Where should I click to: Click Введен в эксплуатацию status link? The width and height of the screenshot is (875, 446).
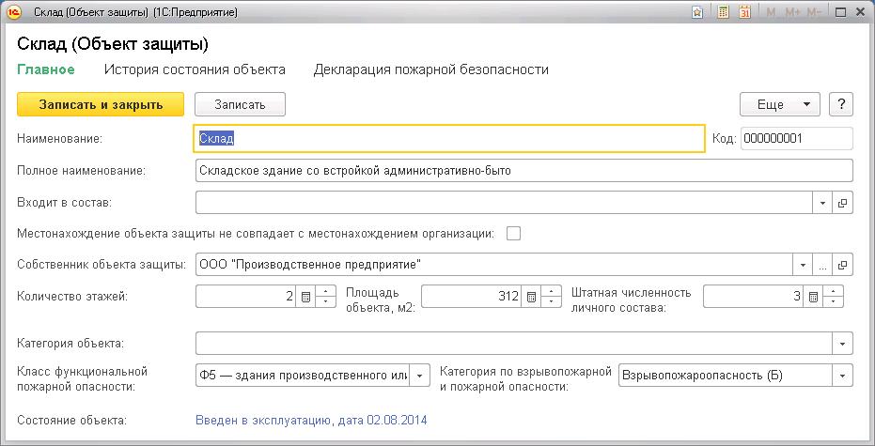pyautogui.click(x=311, y=420)
